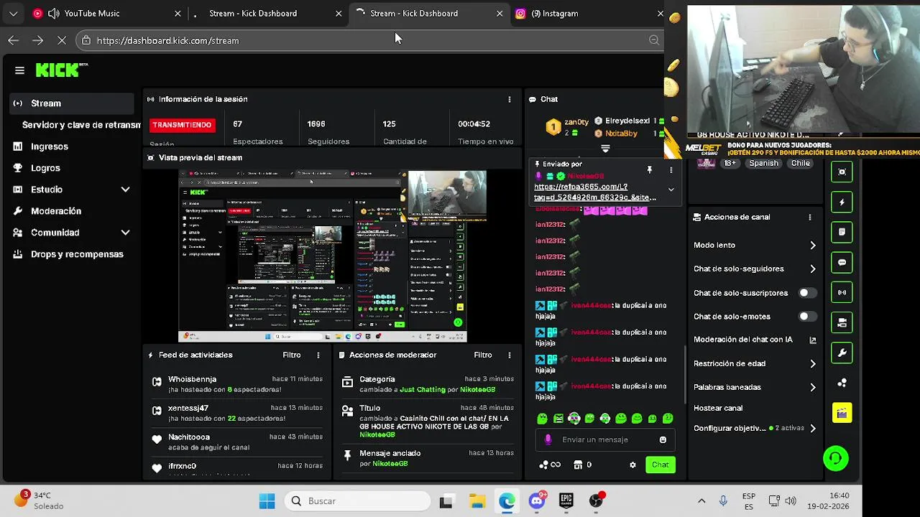Click the broadcast signal side button

tap(842, 293)
